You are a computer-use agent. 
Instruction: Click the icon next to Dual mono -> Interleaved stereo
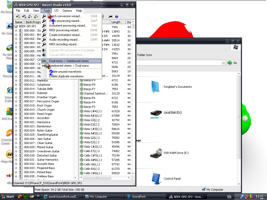click(44, 61)
